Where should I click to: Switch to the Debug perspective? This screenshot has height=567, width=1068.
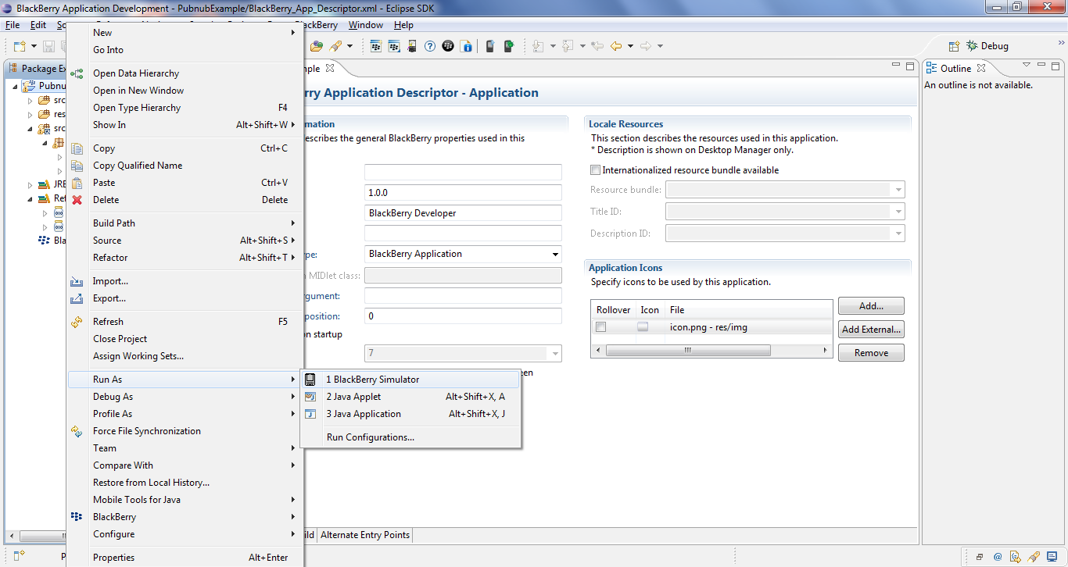click(x=987, y=46)
